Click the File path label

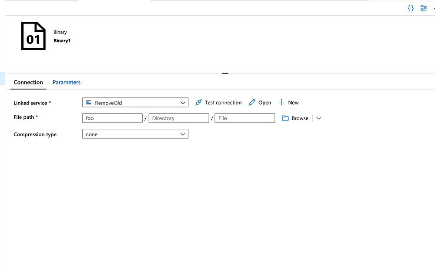point(24,117)
